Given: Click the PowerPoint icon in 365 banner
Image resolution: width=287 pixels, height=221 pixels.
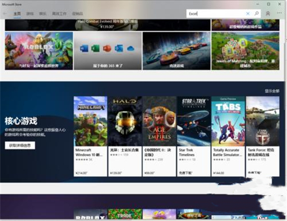Looking at the screenshot, I should point(107,48).
